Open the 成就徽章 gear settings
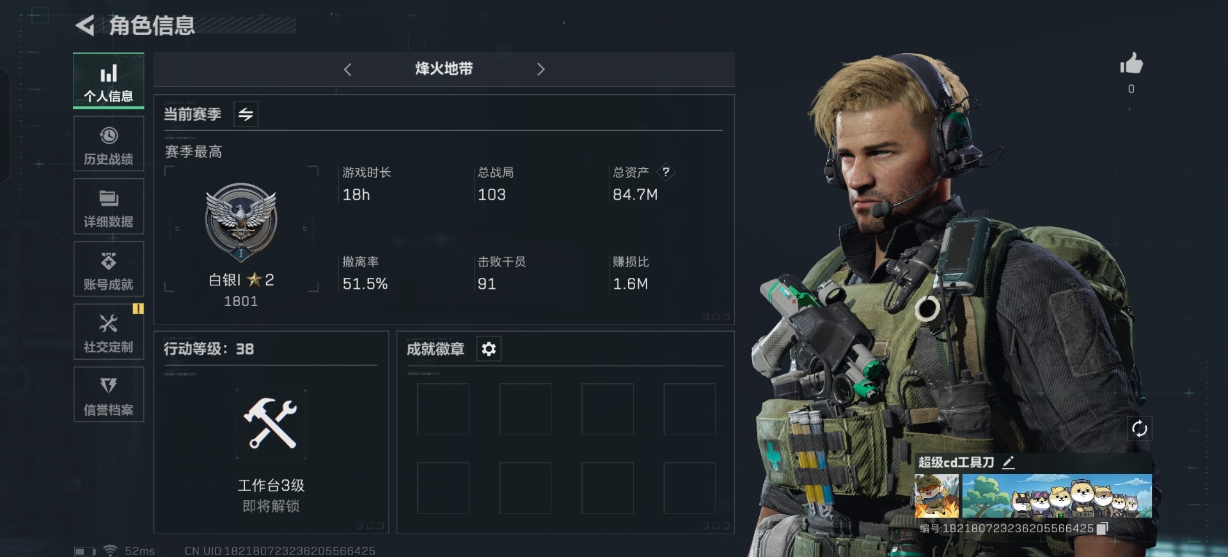Image resolution: width=1228 pixels, height=557 pixels. [x=489, y=349]
